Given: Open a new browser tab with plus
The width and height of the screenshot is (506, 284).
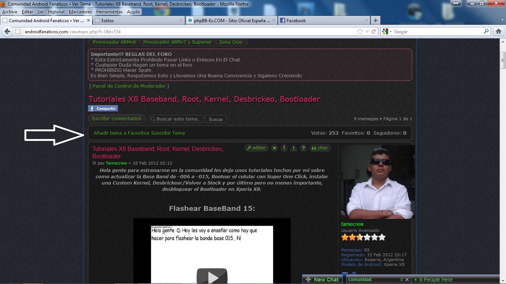Looking at the screenshot, I should (x=376, y=21).
